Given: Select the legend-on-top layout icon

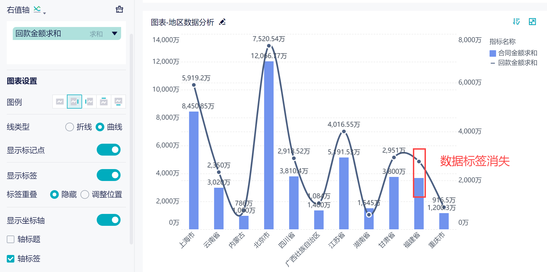Looking at the screenshot, I should tap(104, 102).
